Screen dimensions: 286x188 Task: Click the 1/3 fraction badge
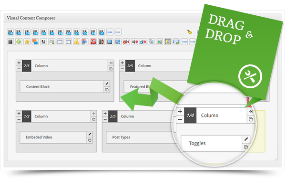click(x=27, y=116)
